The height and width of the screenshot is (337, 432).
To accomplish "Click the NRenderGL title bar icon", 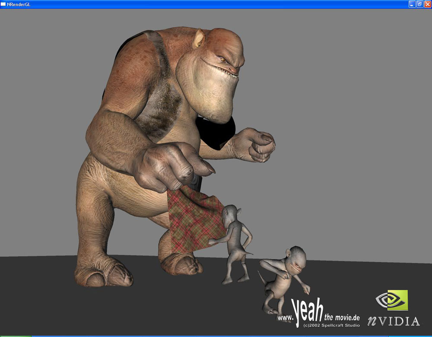I will pyautogui.click(x=3, y=4).
